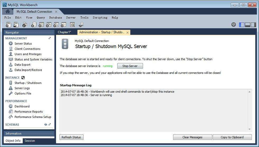
Task: Click the new SQL tab toolbar icon
Action: (8, 25)
